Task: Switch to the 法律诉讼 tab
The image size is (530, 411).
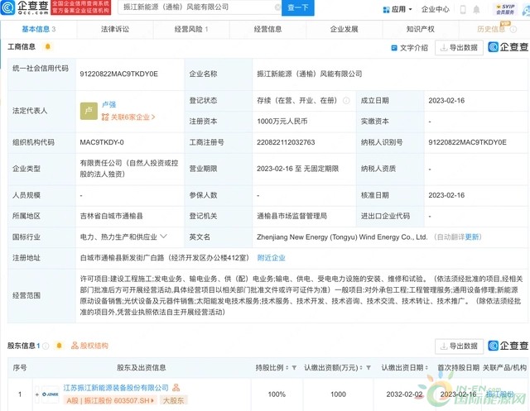Action: click(114, 29)
